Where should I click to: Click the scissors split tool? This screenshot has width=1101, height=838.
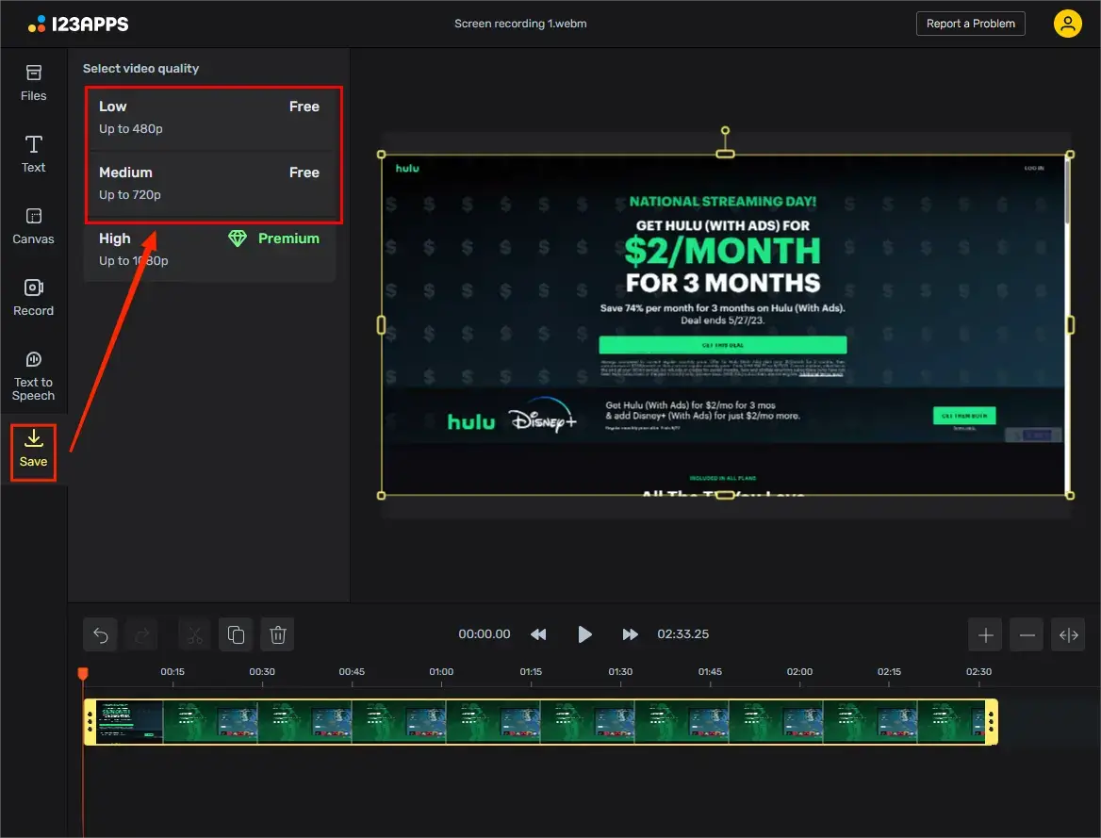[x=194, y=635]
